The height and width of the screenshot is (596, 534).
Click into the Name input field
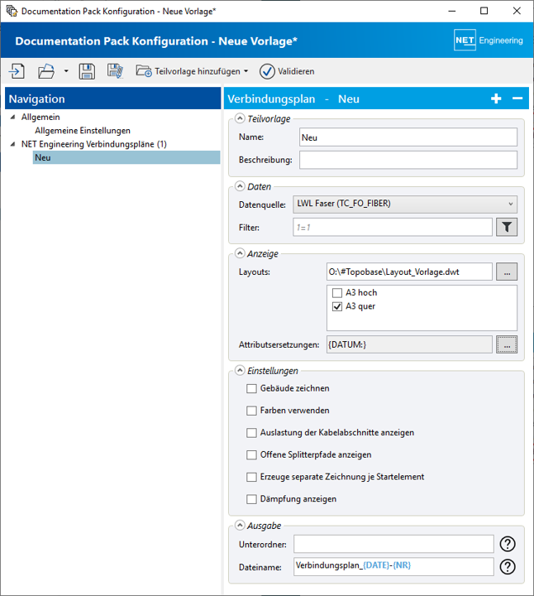pos(408,137)
